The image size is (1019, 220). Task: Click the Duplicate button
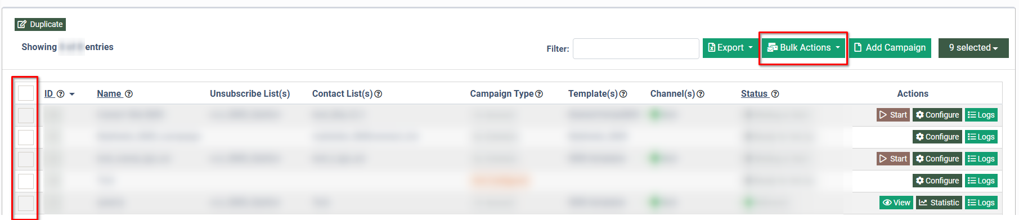click(41, 24)
